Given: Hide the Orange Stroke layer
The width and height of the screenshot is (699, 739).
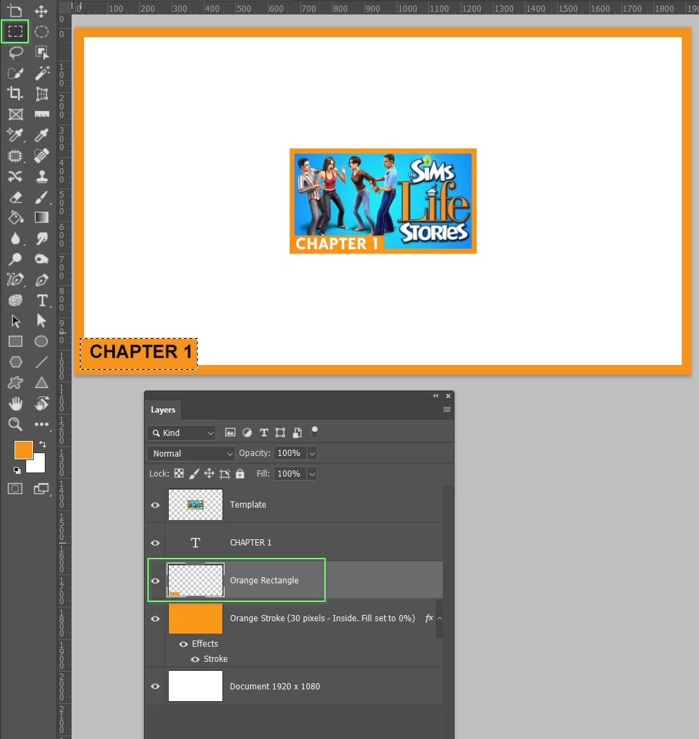Looking at the screenshot, I should tap(155, 619).
